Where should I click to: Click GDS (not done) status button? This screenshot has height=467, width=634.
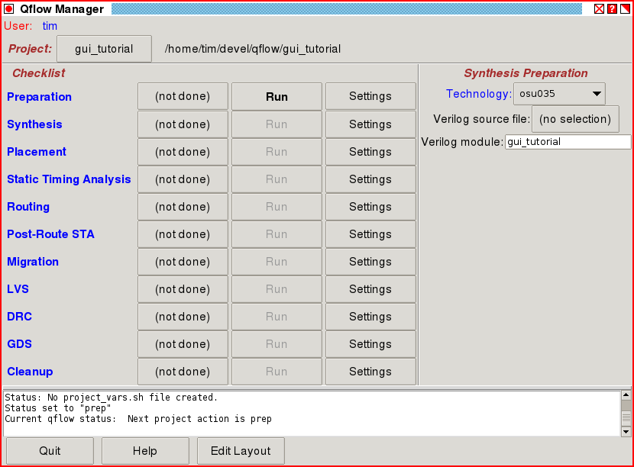[183, 344]
